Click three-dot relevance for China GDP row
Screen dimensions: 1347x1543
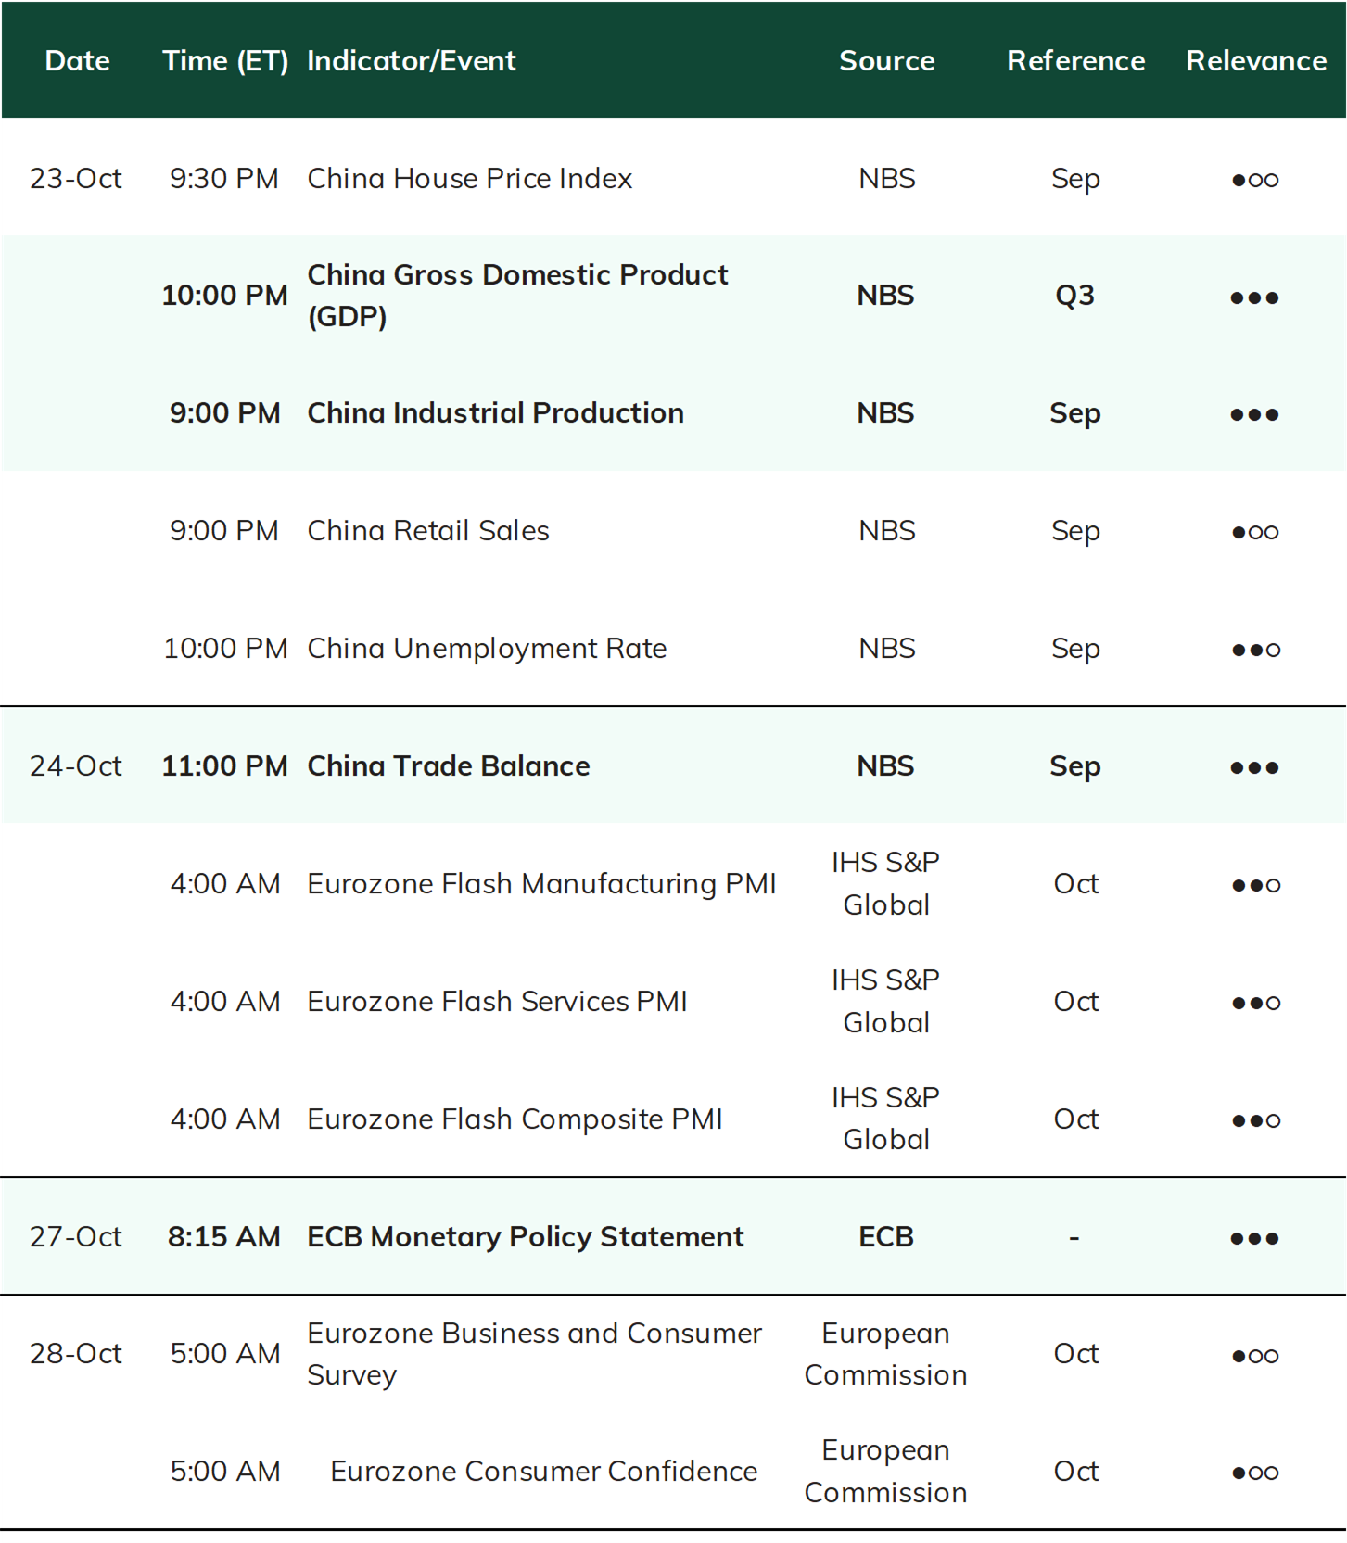1254,297
